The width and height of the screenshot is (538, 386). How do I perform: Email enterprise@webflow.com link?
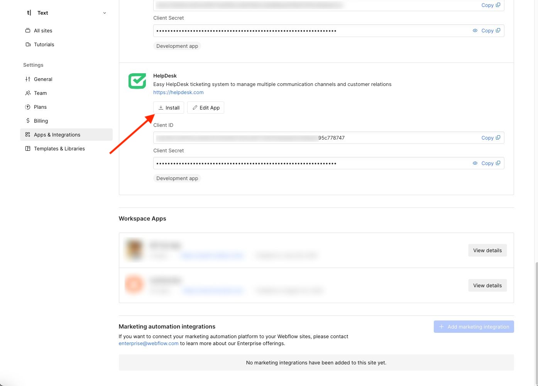point(149,343)
